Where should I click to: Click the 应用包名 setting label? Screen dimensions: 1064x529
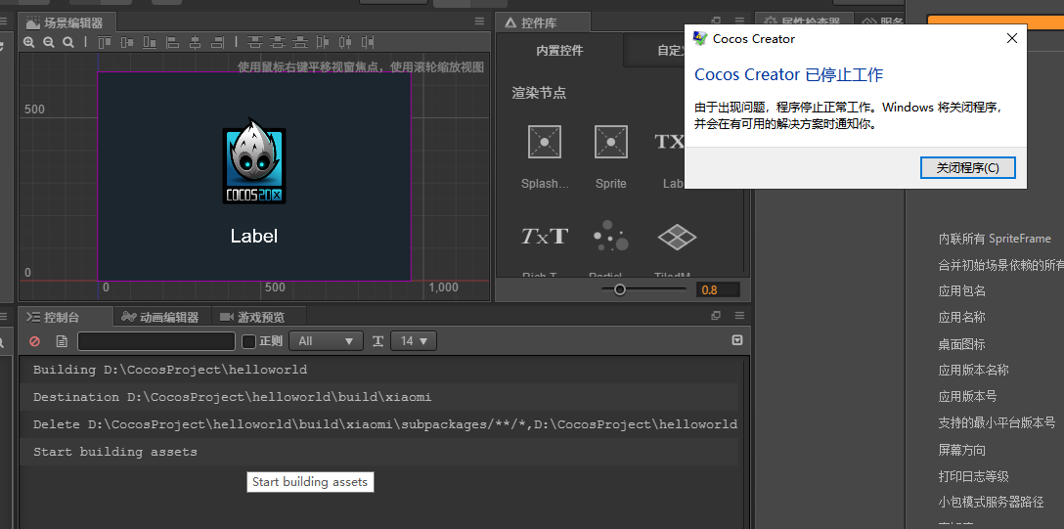click(x=962, y=291)
